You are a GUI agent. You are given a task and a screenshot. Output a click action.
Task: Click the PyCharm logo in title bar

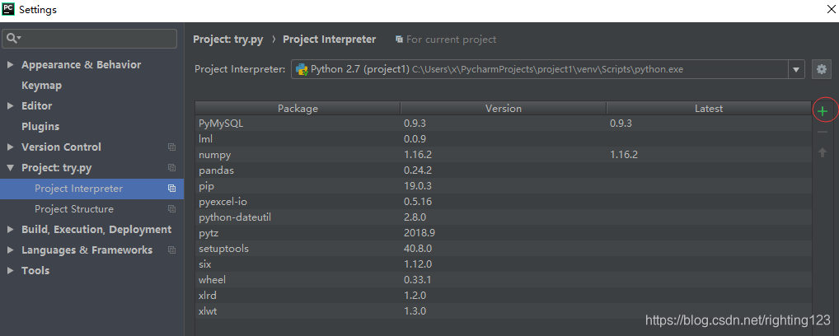click(8, 9)
